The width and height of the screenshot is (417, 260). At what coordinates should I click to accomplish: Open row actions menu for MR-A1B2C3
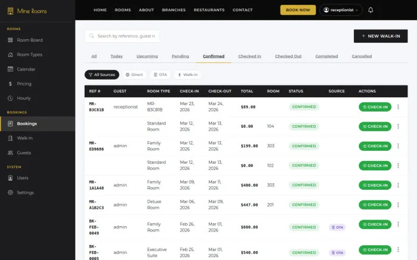(x=398, y=205)
